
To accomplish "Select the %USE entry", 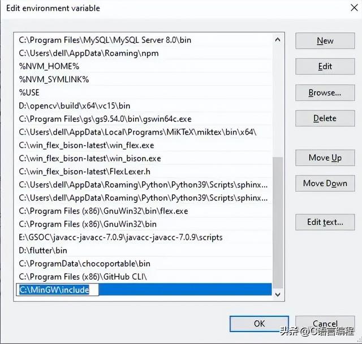I will [144, 93].
